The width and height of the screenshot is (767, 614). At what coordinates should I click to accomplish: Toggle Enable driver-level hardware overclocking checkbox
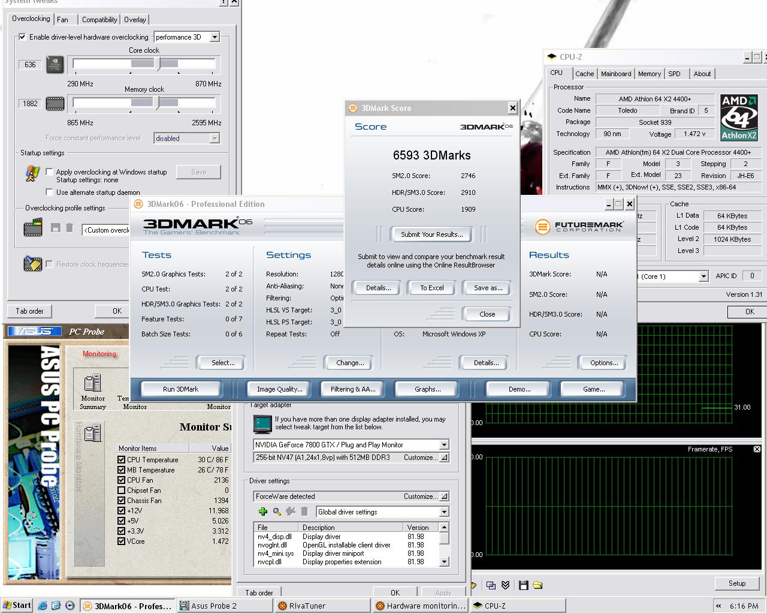22,37
